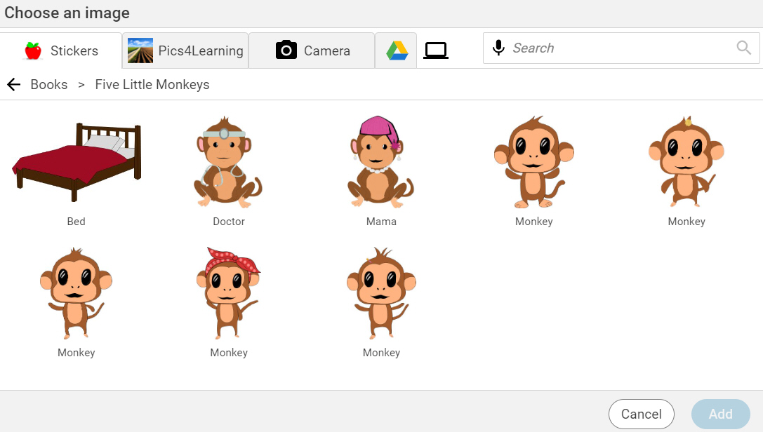Open the Five Little Monkeys breadcrumb
763x432 pixels.
152,84
